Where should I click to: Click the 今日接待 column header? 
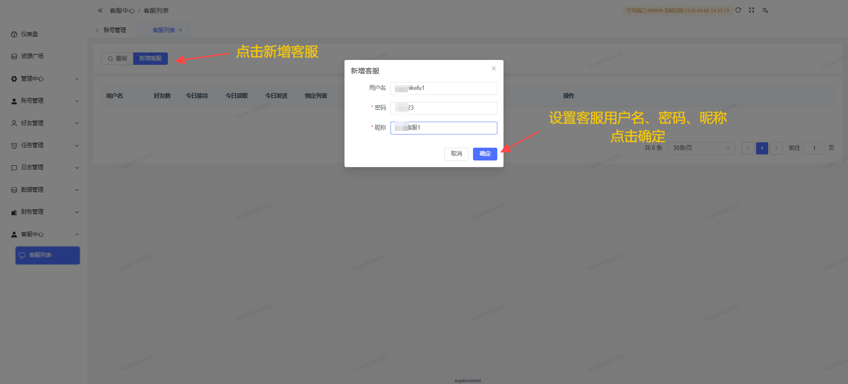(197, 96)
